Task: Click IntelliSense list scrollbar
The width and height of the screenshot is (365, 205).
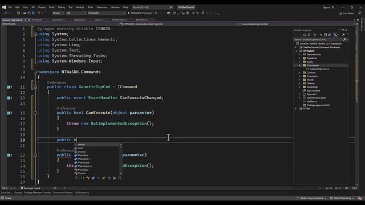Action: point(120,159)
